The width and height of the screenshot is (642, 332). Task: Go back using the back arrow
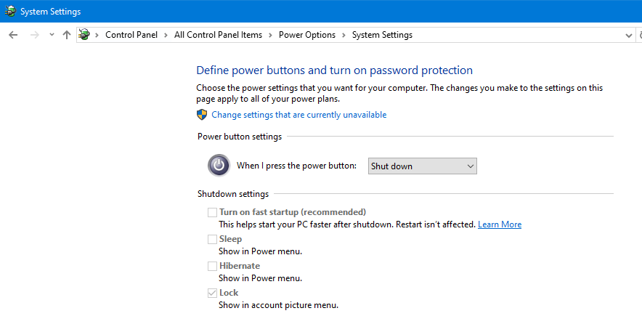(13, 35)
